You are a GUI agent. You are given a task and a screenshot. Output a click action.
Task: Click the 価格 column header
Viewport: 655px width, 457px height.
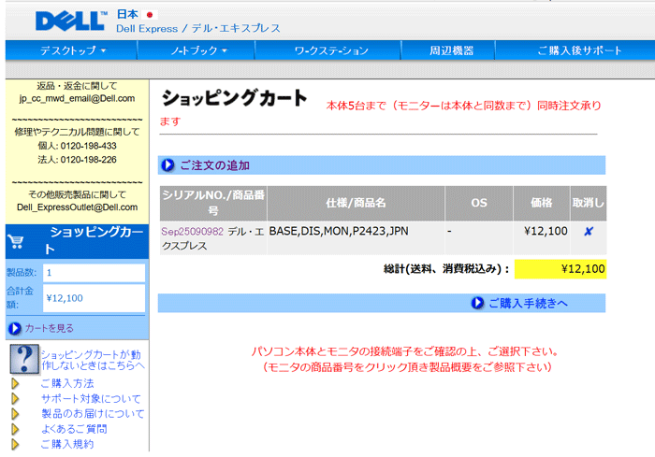542,203
